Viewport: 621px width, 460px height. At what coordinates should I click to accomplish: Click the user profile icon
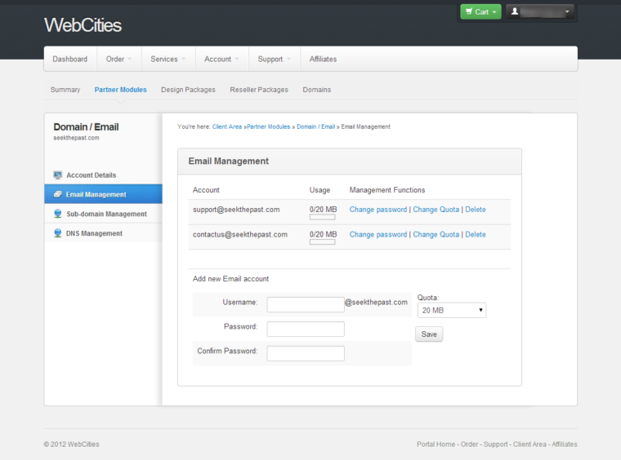pyautogui.click(x=515, y=11)
